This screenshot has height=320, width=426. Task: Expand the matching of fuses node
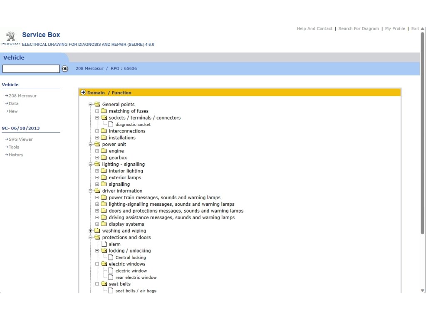click(97, 111)
